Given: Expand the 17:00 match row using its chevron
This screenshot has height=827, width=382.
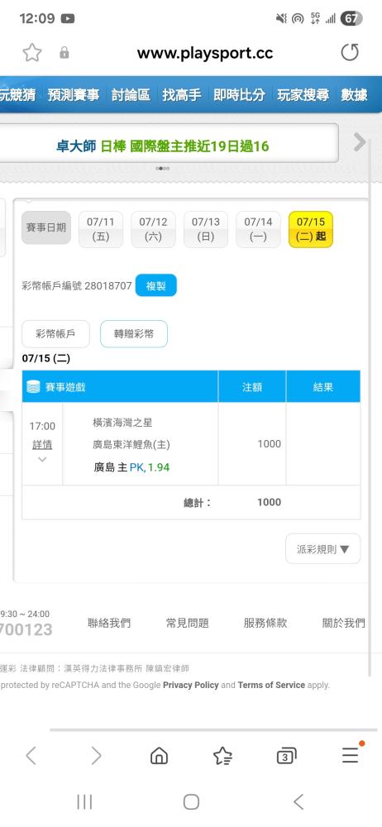Looking at the screenshot, I should [42, 459].
